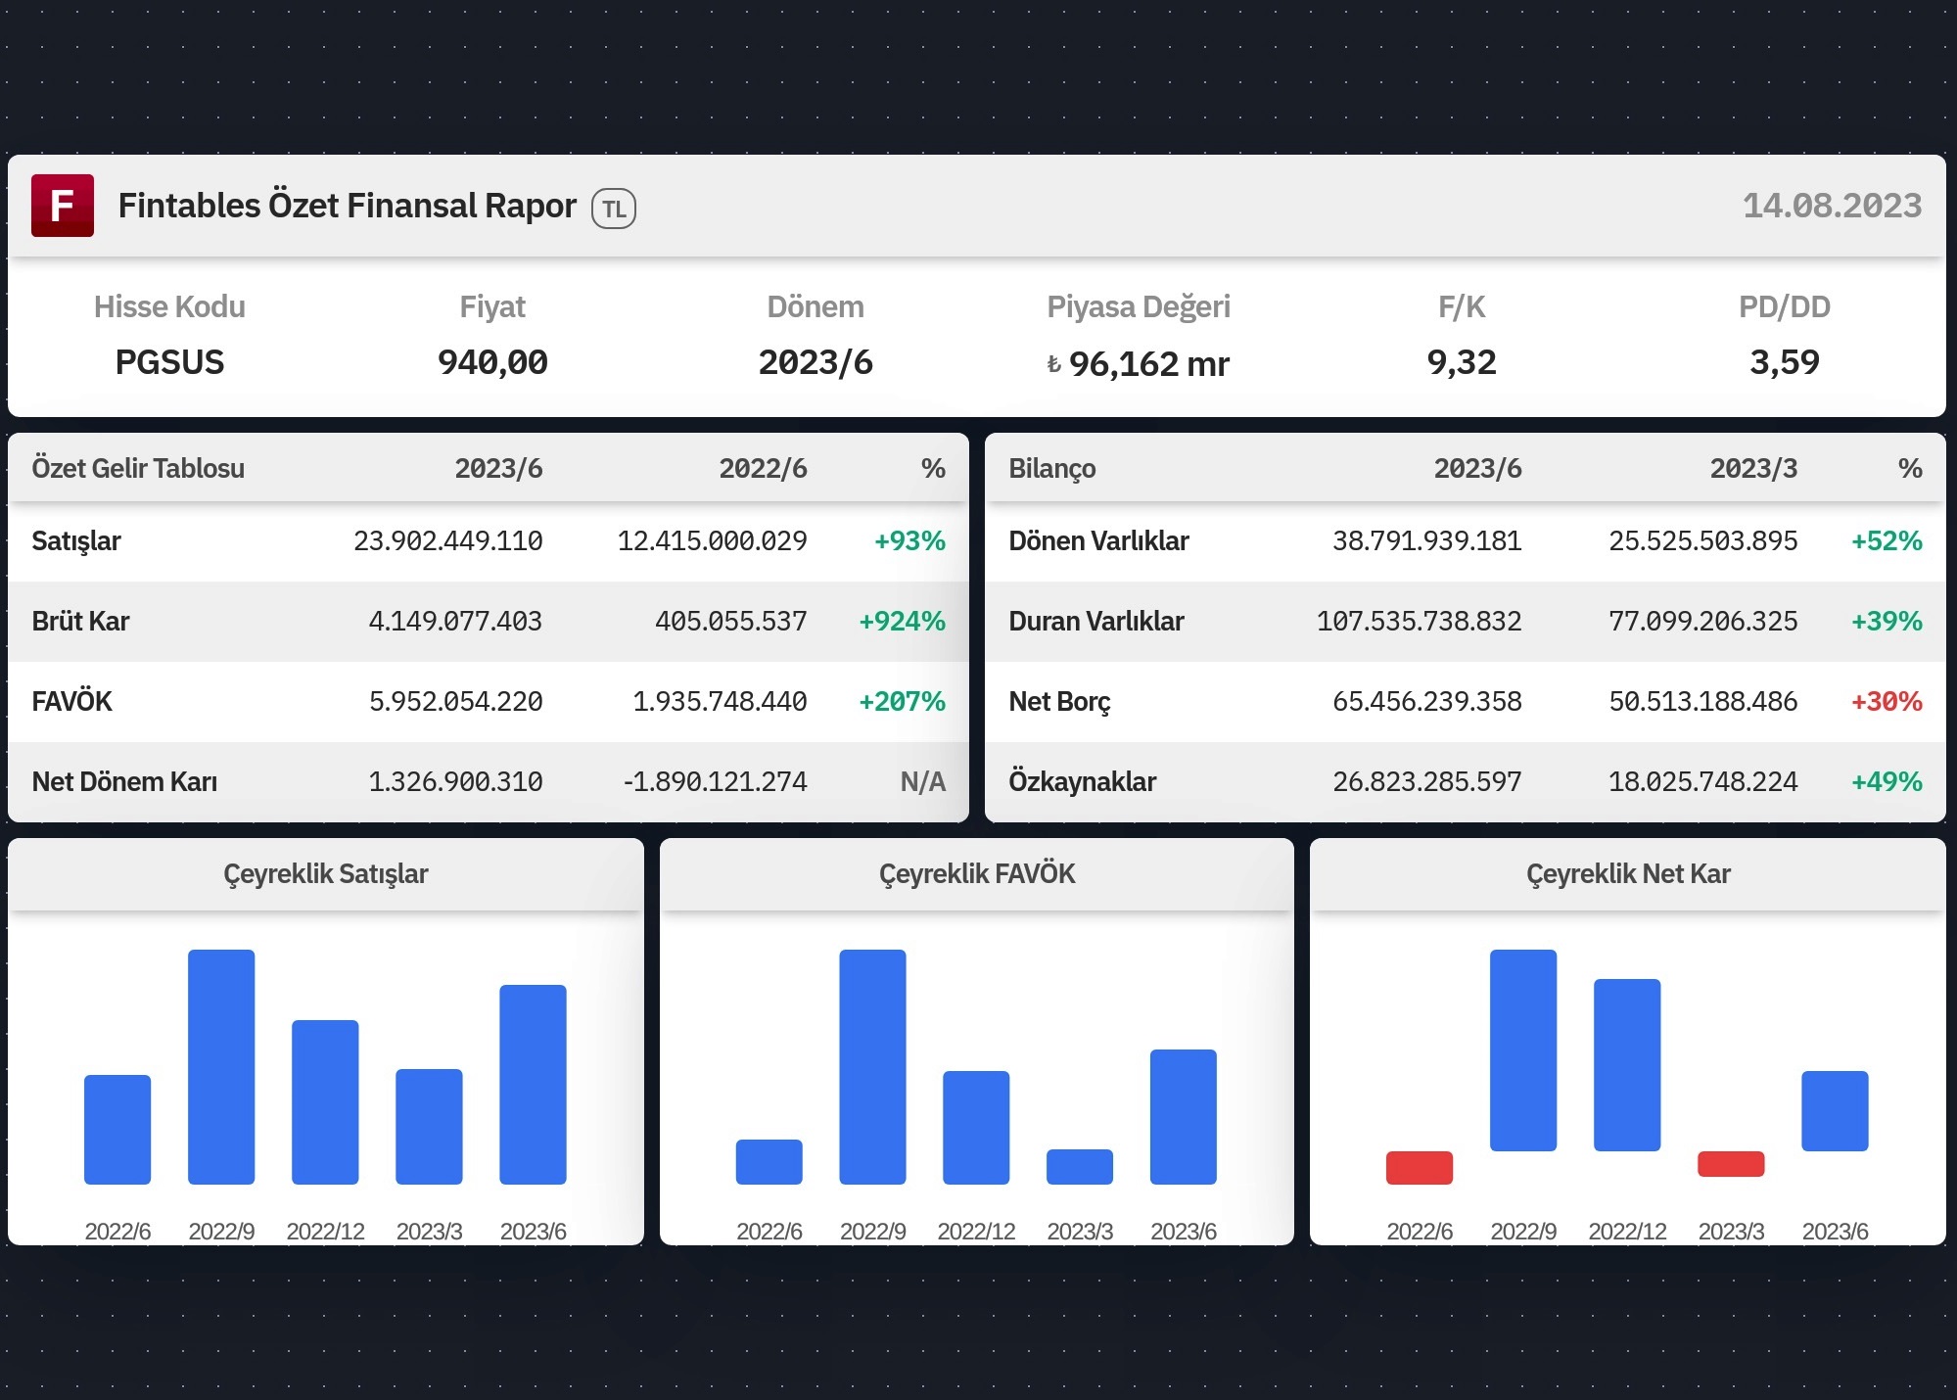Click the +49% change for Özkaynaklar
Viewport: 1957px width, 1400px height.
pos(1887,781)
